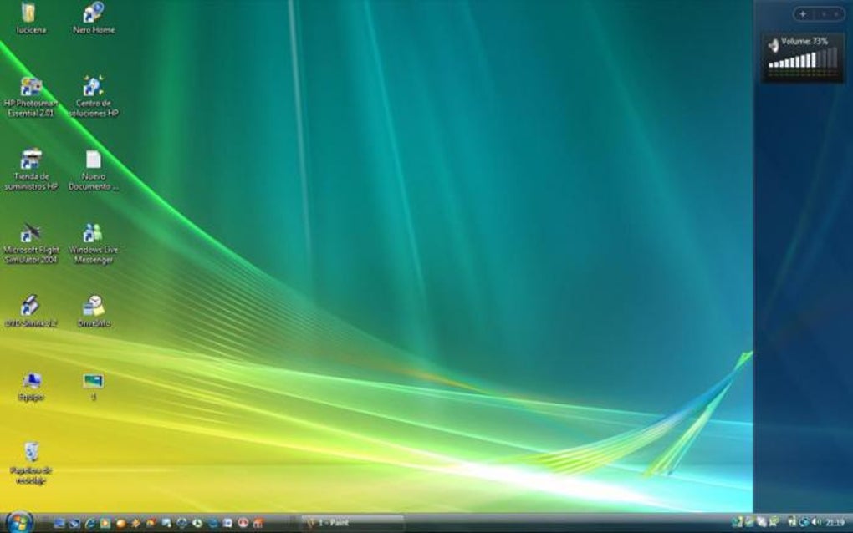
Task: Click Show Desktop in Quick Launch
Action: tap(59, 523)
